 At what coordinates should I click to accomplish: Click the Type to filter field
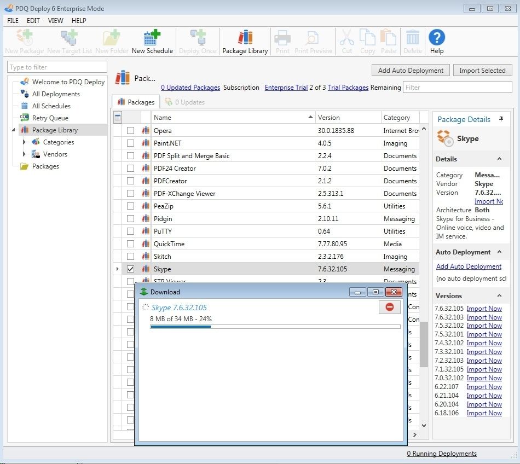pyautogui.click(x=57, y=67)
